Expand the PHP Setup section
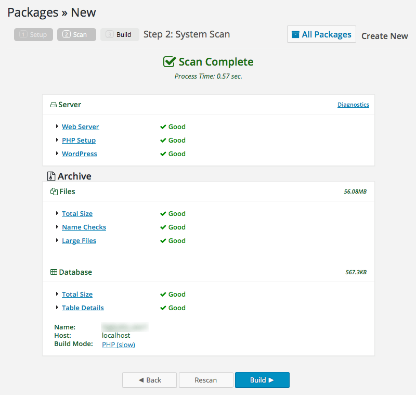 click(79, 140)
